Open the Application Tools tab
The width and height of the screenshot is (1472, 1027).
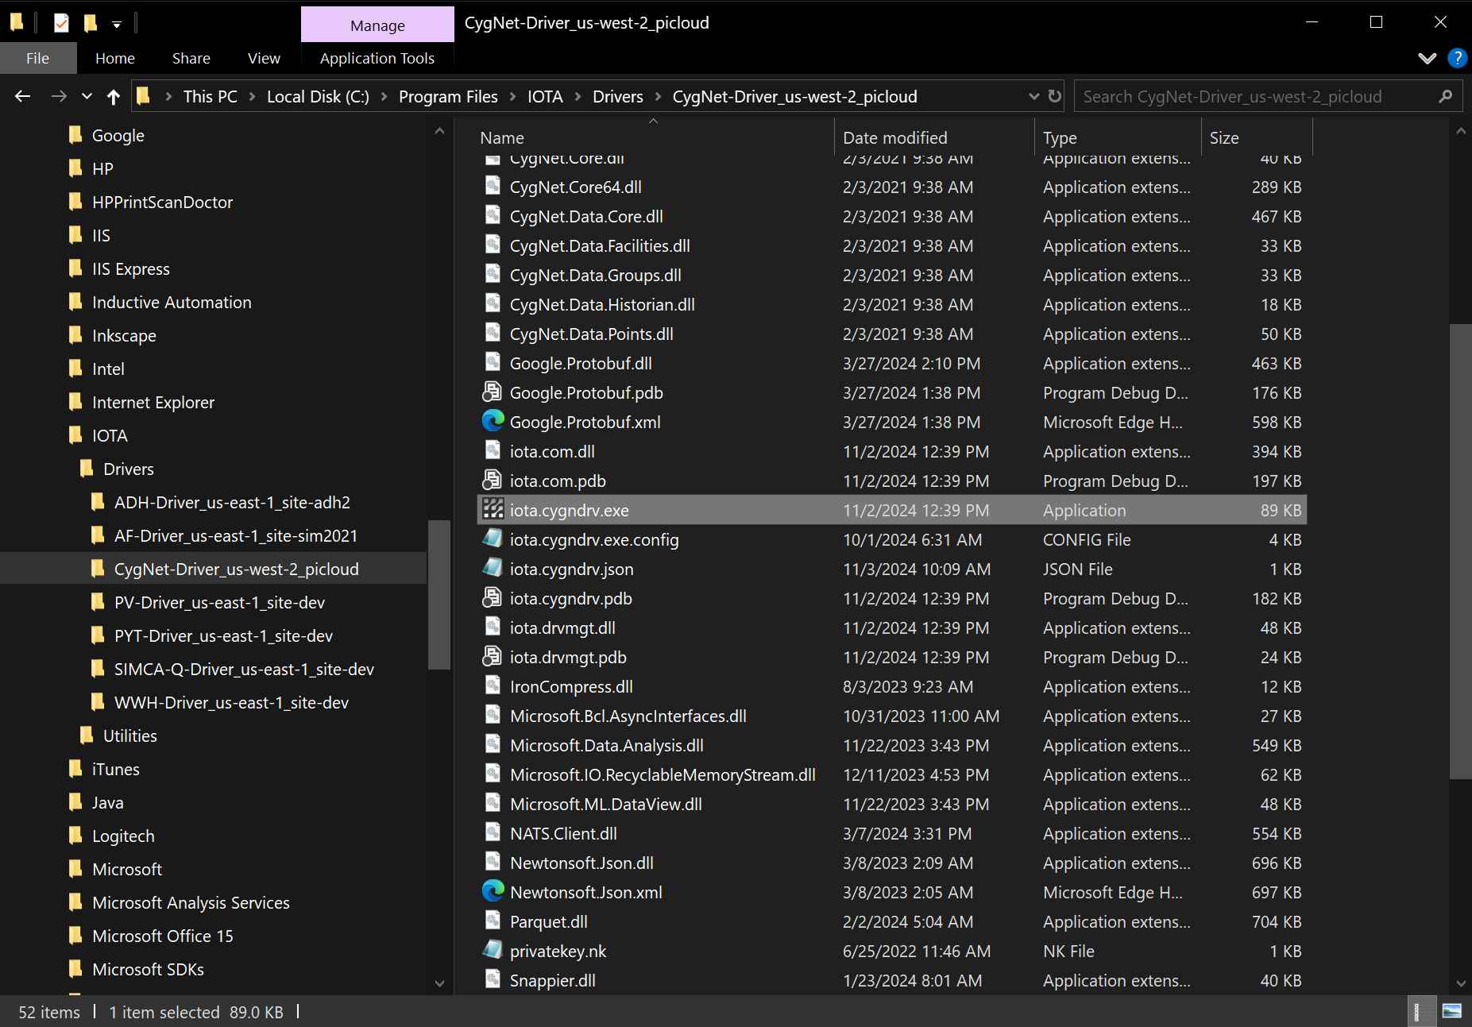point(377,58)
